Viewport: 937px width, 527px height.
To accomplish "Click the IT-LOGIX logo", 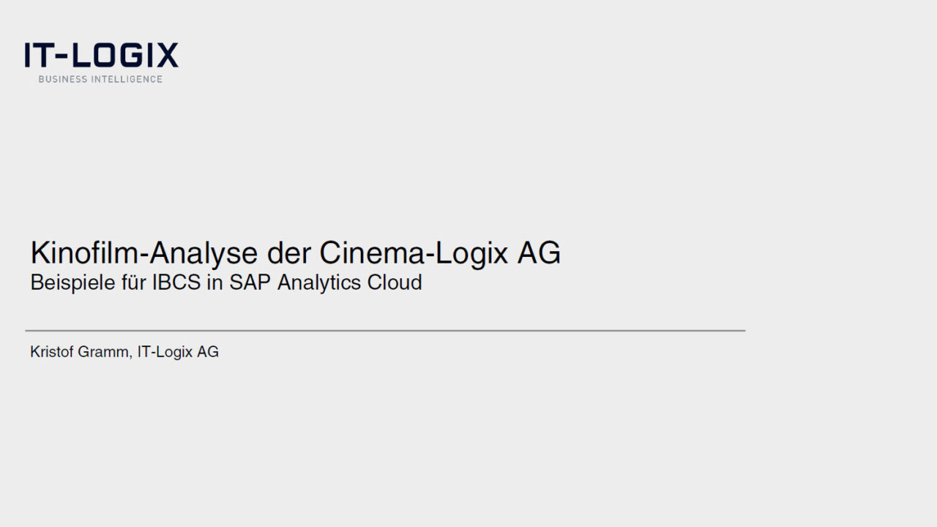I will click(101, 56).
